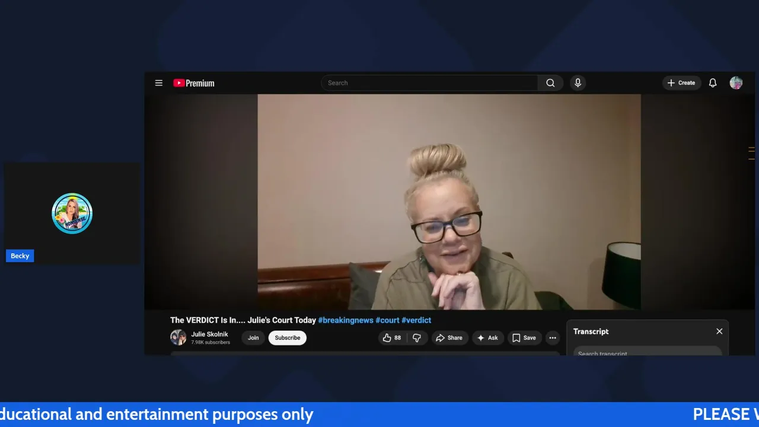
Task: Open the Create button menu
Action: tap(681, 83)
